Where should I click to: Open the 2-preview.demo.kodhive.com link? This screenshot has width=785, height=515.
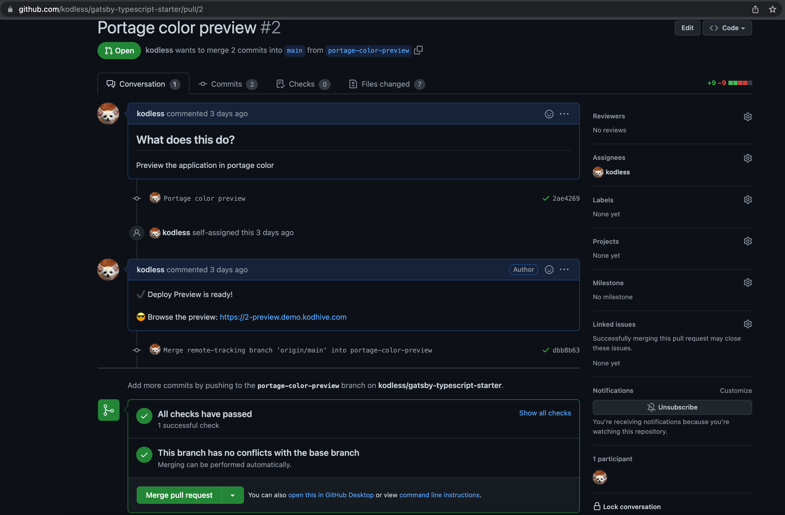[283, 317]
